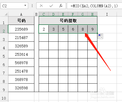Image resolution: width=122 pixels, height=102 pixels.
Task: Select column G header
Action: [x=83, y=14]
